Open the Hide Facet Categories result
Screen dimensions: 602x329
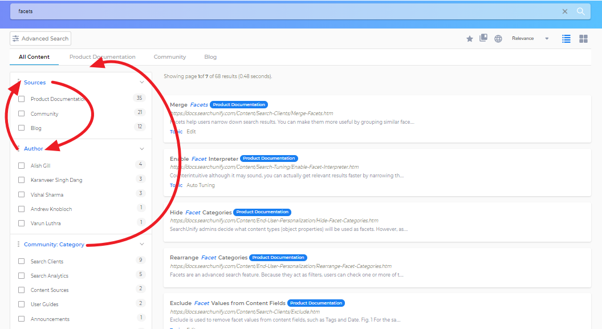point(201,213)
